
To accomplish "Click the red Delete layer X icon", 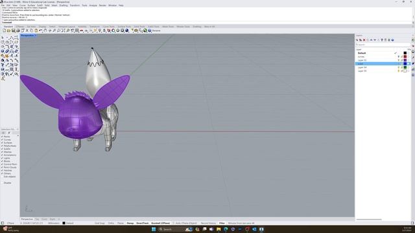I will (x=364, y=40).
